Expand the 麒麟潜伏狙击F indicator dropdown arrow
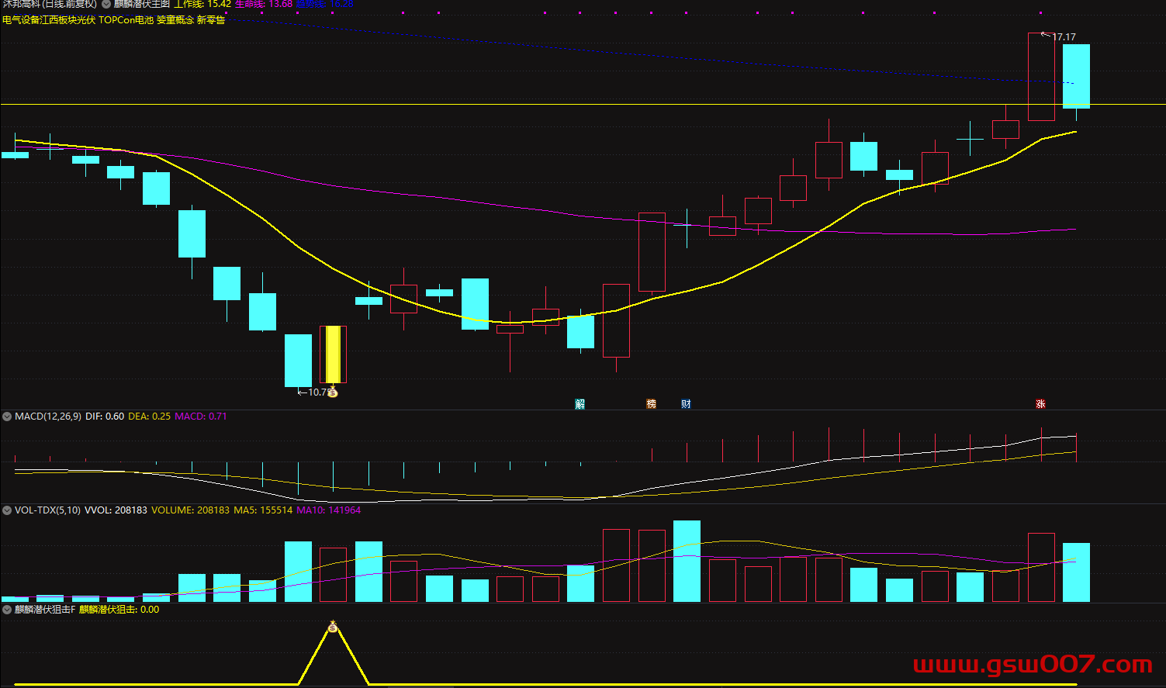The width and height of the screenshot is (1166, 688). pos(7,610)
